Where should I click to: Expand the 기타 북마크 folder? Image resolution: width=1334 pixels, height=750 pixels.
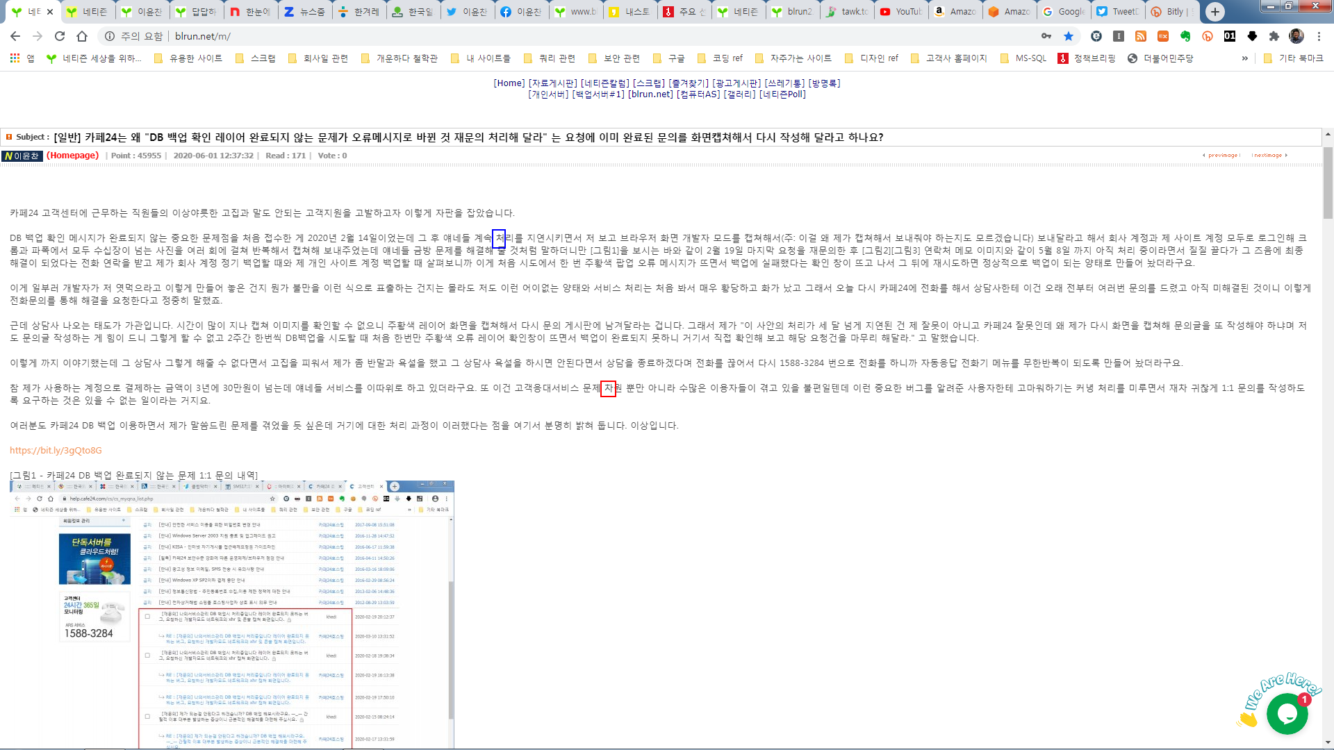pos(1294,58)
